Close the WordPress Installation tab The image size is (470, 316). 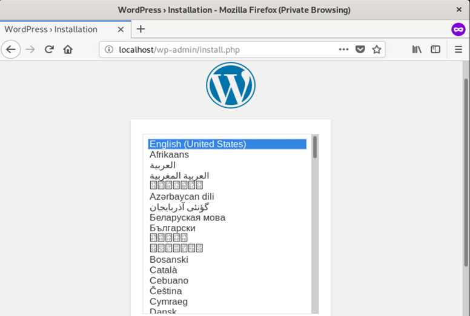pyautogui.click(x=121, y=29)
